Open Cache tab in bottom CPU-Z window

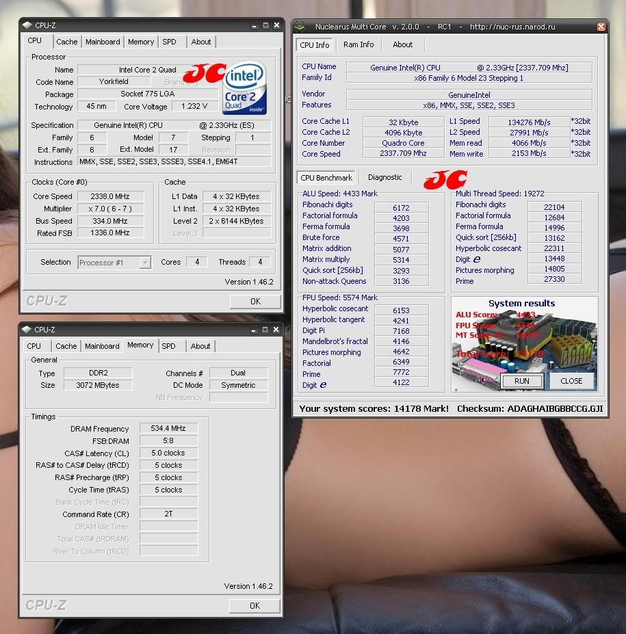point(66,346)
